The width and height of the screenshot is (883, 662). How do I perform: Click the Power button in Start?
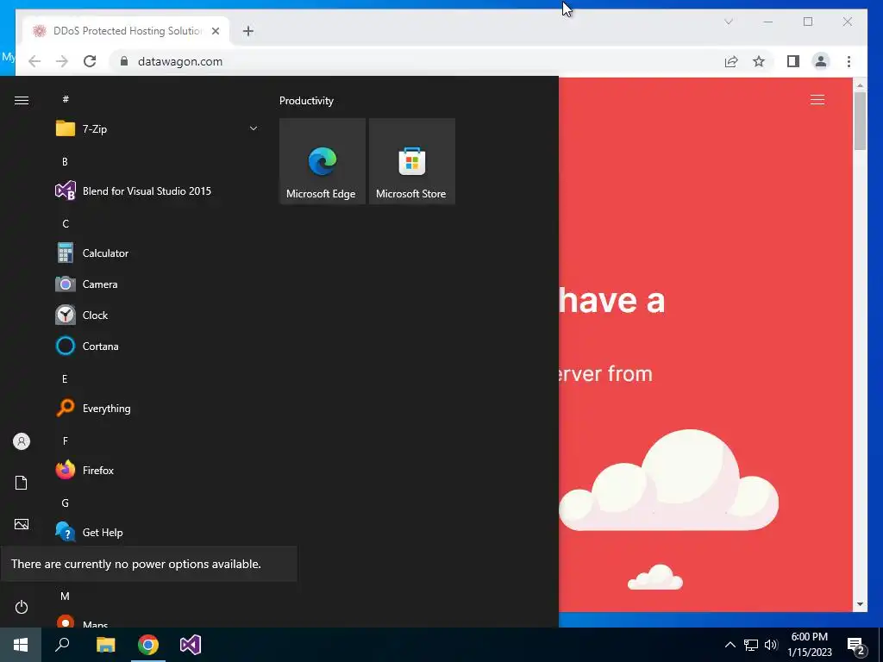pyautogui.click(x=22, y=607)
